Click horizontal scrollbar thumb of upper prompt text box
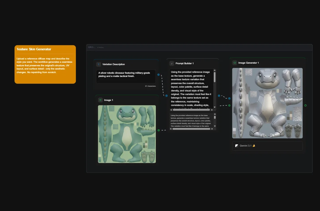 click(x=191, y=110)
